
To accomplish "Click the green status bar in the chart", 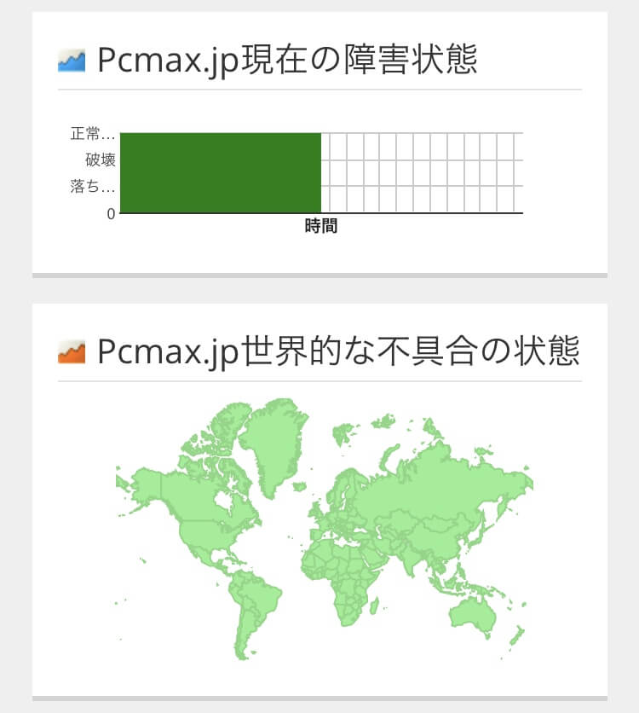I will [221, 172].
